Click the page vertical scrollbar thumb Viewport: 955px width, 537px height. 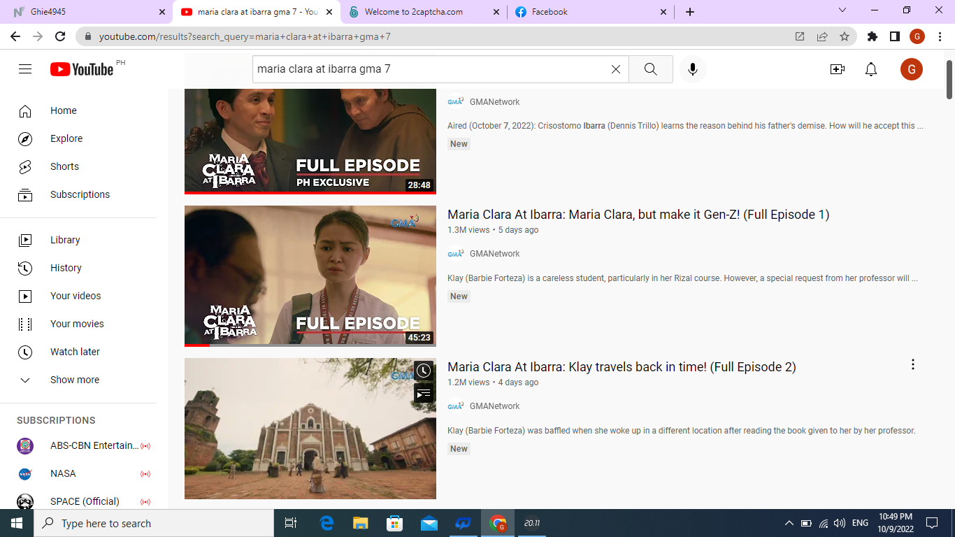949,79
